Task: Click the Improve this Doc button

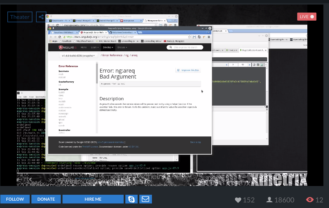Action: click(188, 70)
